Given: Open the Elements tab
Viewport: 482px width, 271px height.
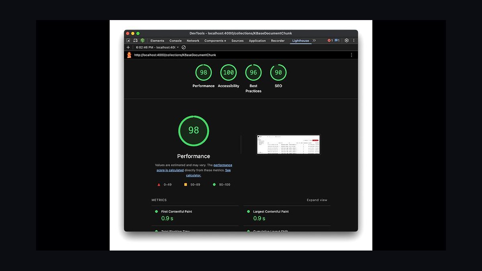Looking at the screenshot, I should 157,41.
